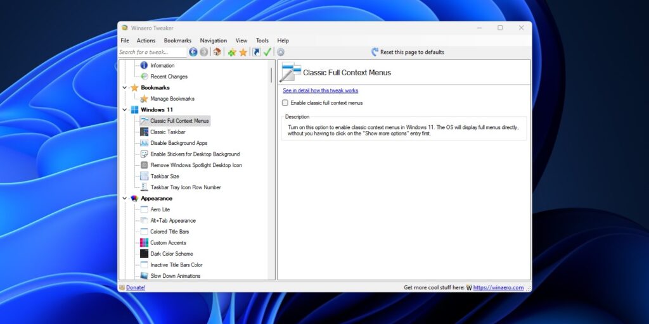Open the https://winaero.com link

tap(498, 287)
